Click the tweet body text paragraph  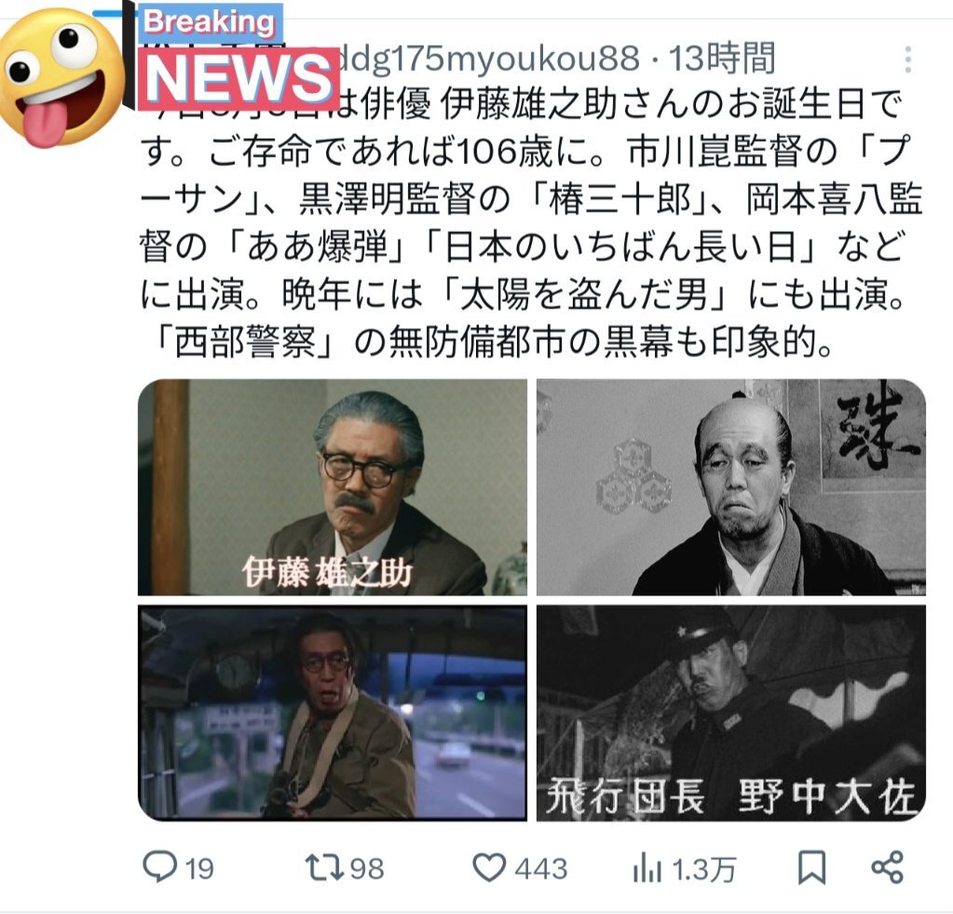[530, 223]
